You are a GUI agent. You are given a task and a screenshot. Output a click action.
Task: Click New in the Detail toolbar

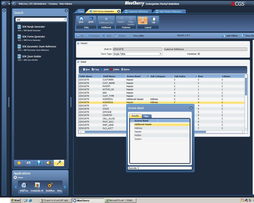(87, 69)
